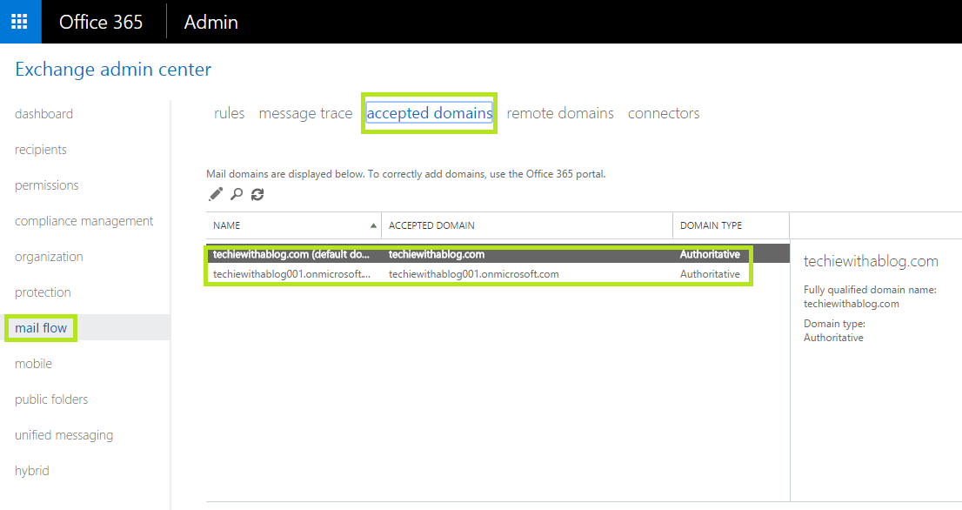Click the Exchange admin center title
The image size is (962, 510).
[x=113, y=70]
